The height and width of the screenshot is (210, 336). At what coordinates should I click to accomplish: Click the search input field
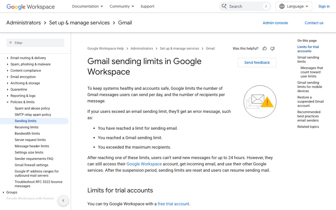coord(245,6)
